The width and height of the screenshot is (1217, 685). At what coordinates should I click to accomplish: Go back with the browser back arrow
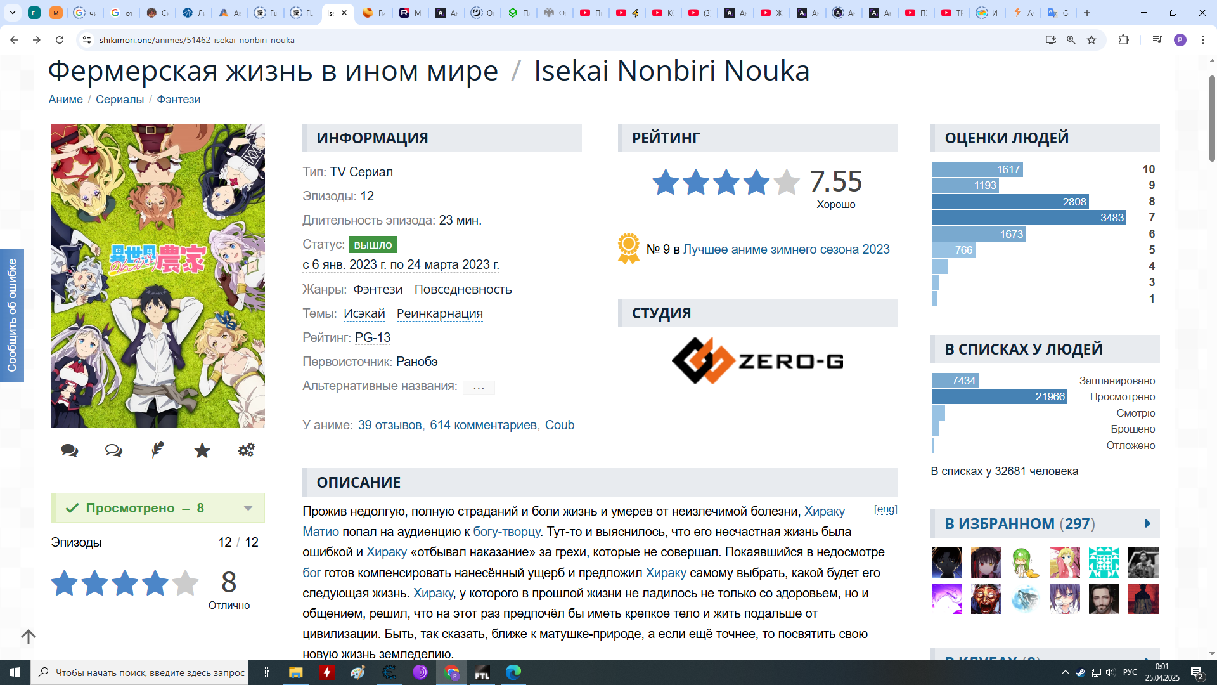coord(14,40)
